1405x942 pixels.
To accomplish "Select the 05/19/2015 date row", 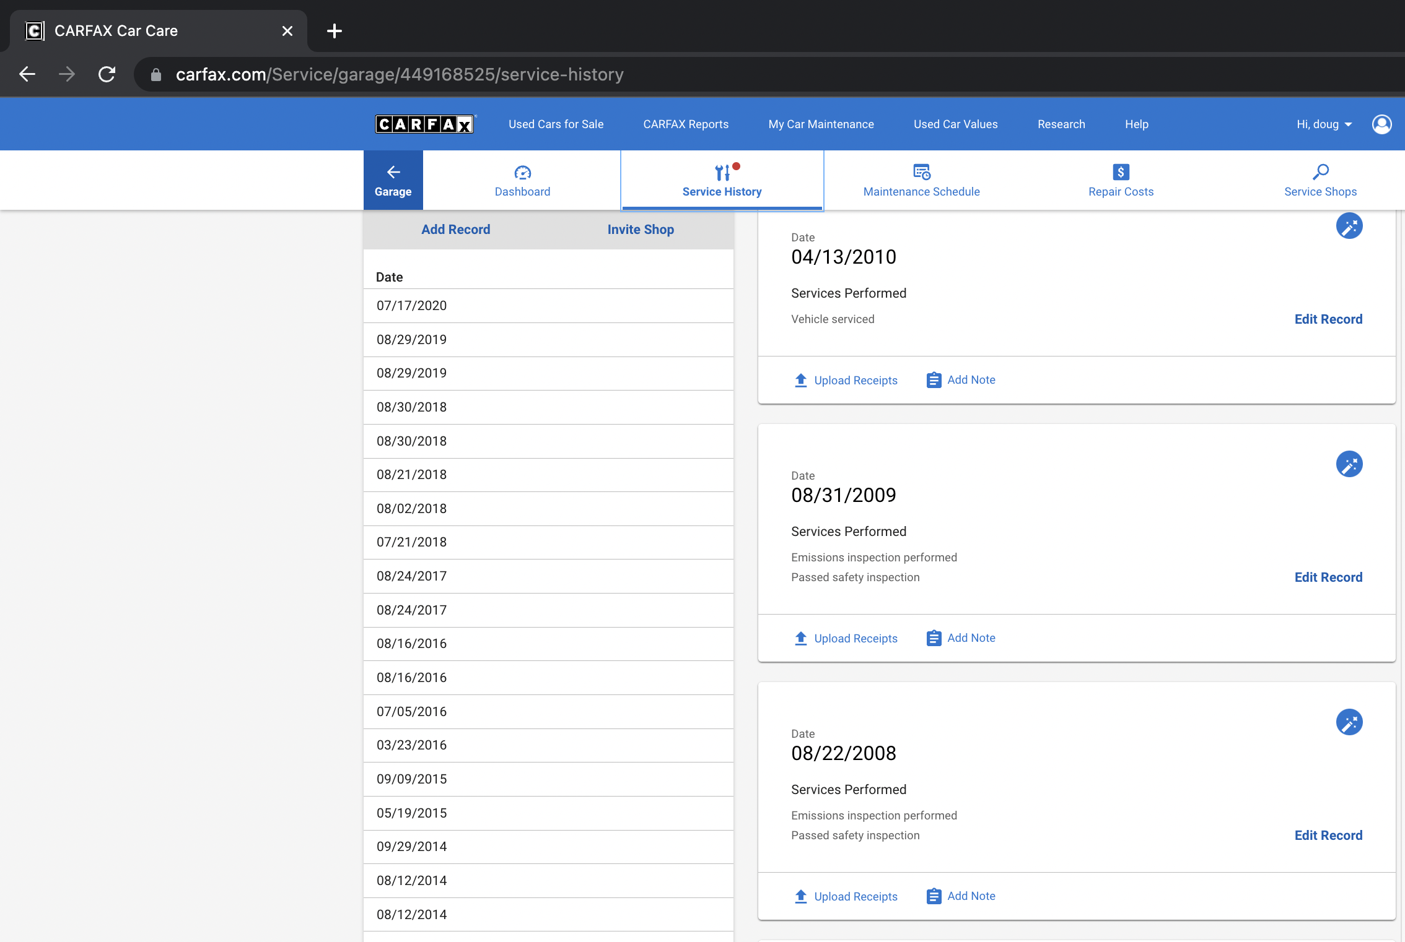I will 548,813.
